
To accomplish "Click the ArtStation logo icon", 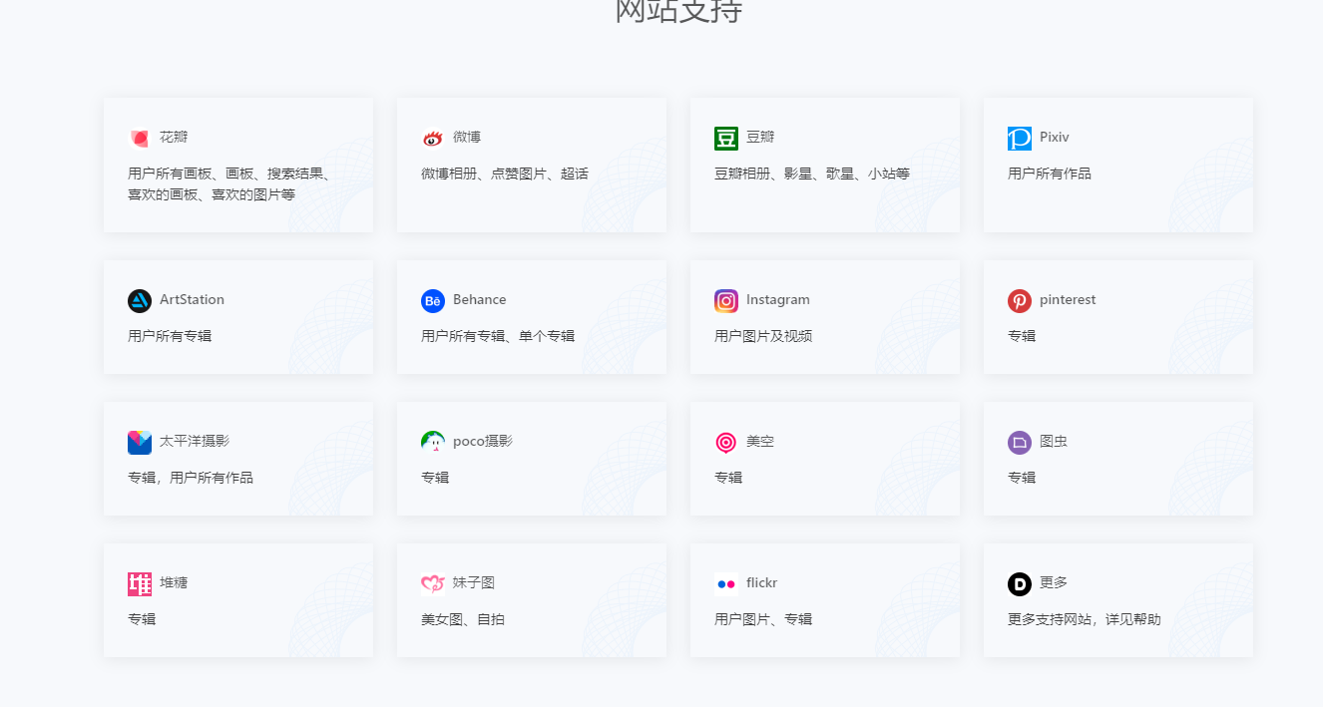I will (140, 301).
